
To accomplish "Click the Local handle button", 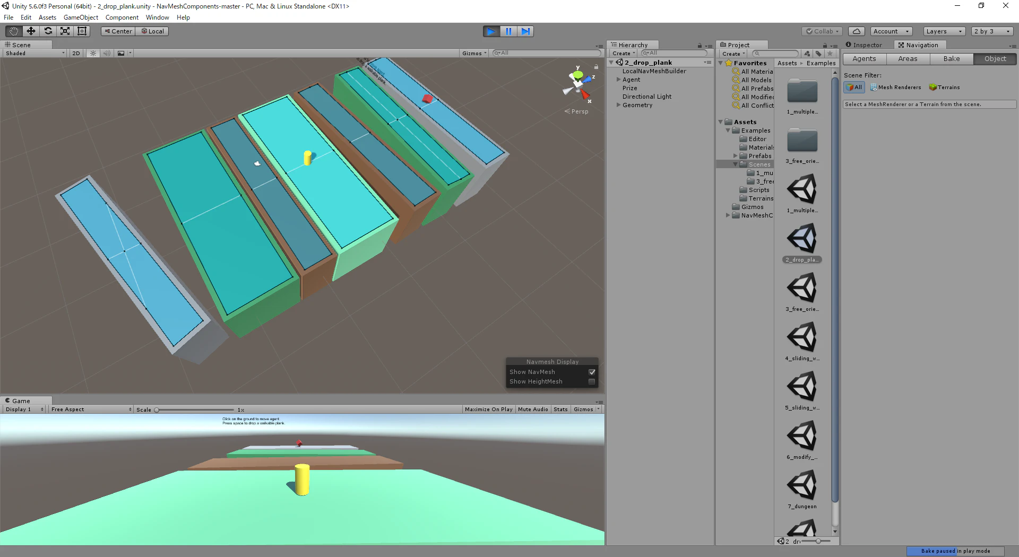I will (x=152, y=31).
